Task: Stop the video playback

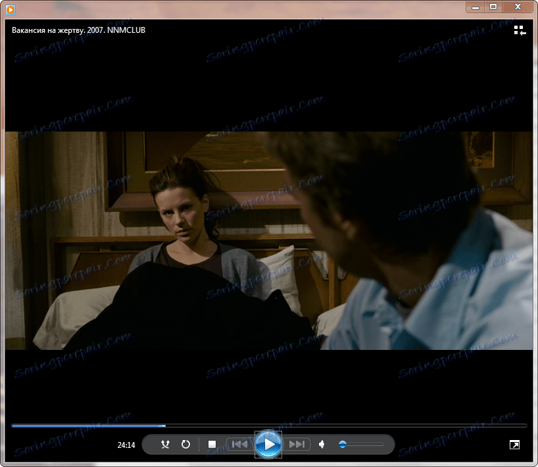Action: [212, 445]
